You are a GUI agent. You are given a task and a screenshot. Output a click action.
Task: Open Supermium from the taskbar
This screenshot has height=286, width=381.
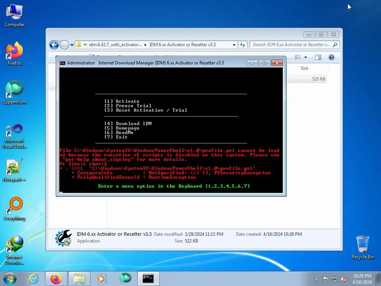click(125, 279)
